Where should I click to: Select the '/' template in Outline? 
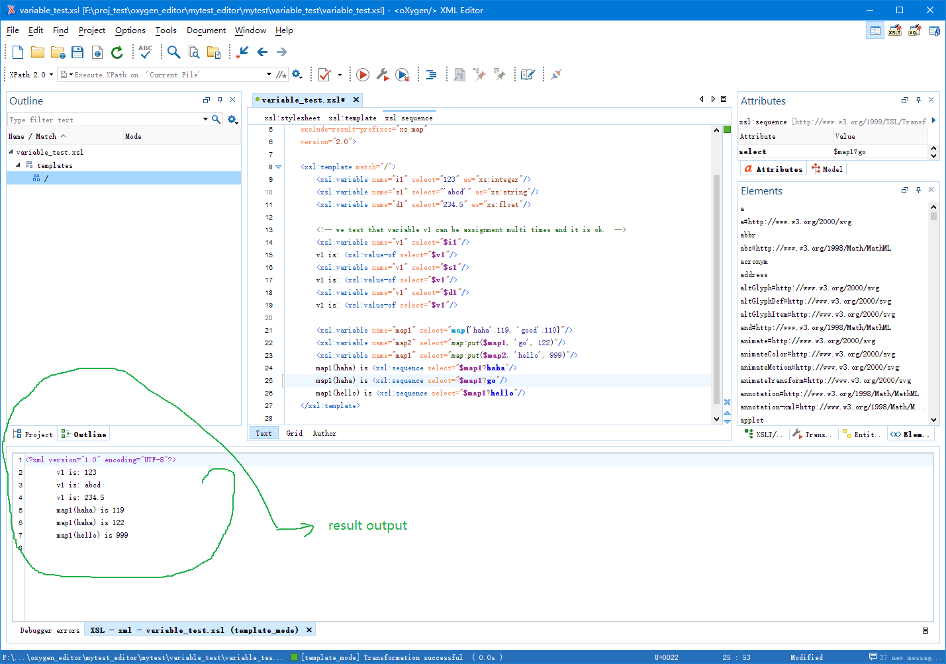[46, 179]
